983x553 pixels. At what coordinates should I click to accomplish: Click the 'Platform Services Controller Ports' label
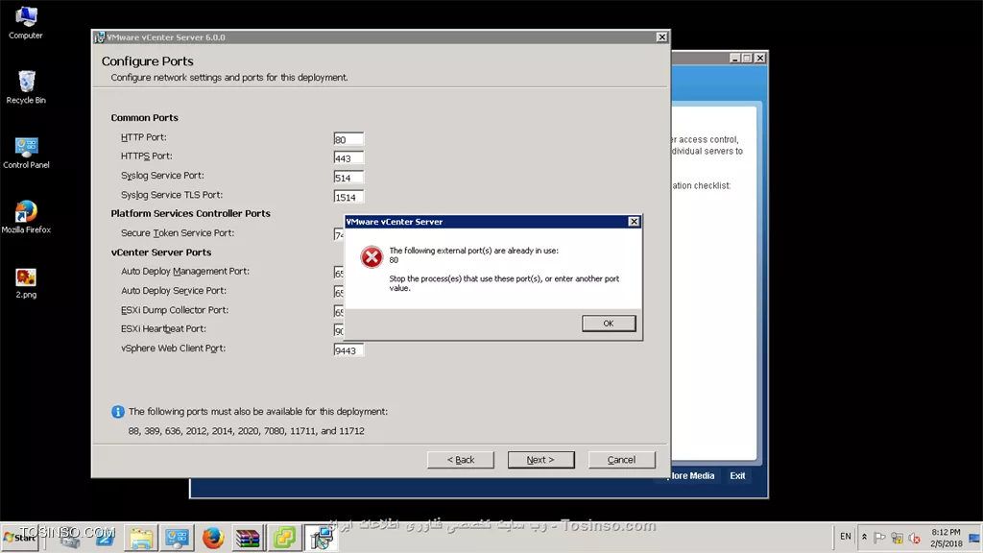click(x=191, y=213)
